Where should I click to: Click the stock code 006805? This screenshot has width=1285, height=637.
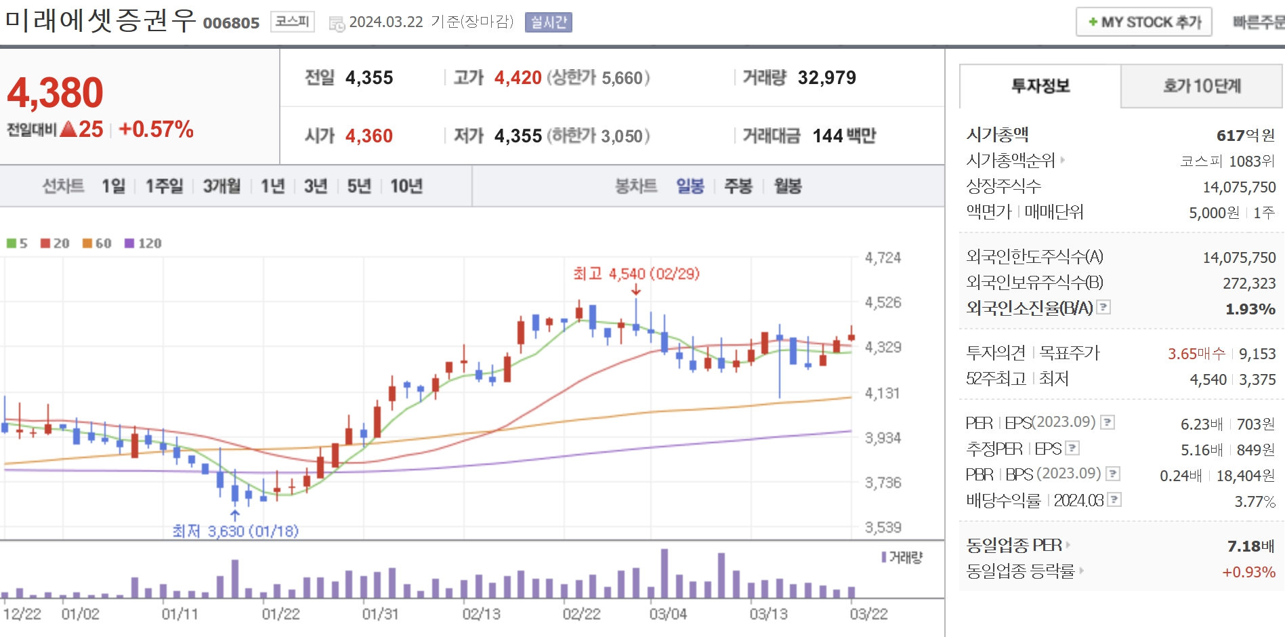click(x=231, y=23)
